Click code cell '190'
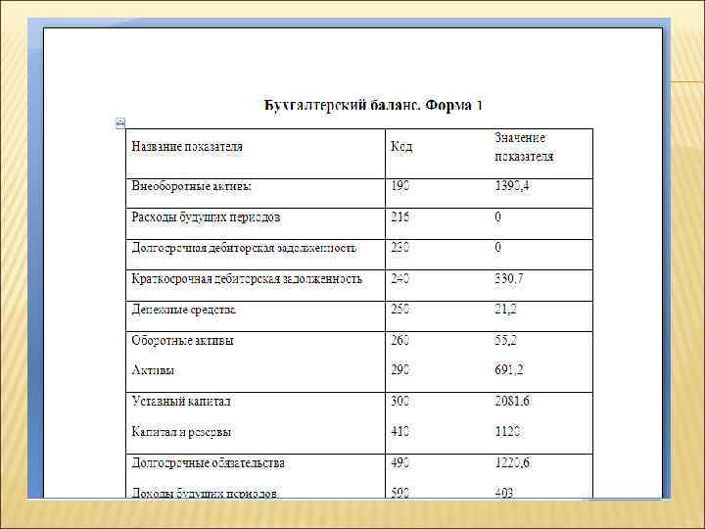 pos(399,186)
